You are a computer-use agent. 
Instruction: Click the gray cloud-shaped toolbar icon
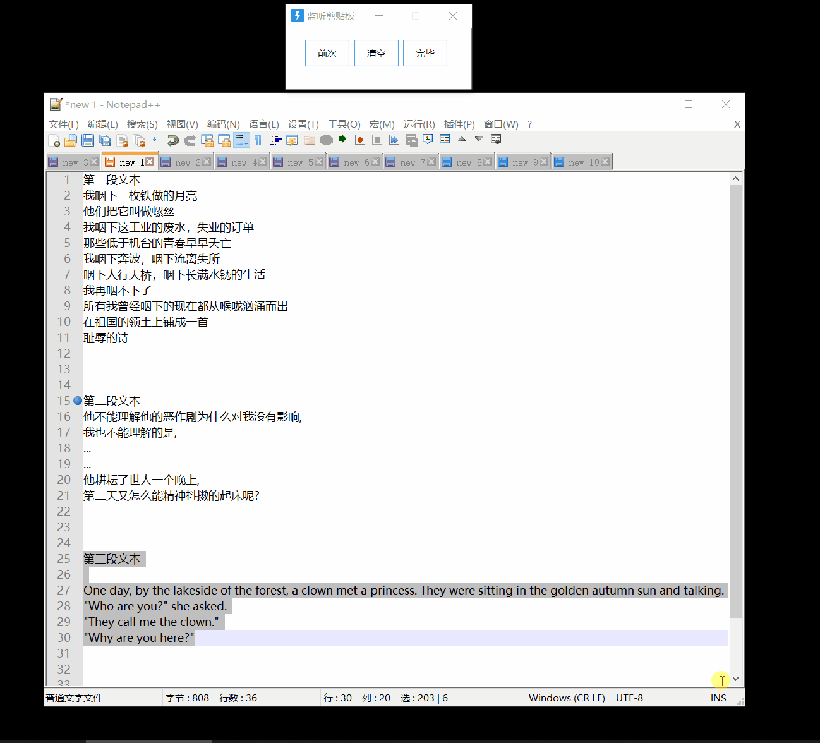pyautogui.click(x=327, y=140)
